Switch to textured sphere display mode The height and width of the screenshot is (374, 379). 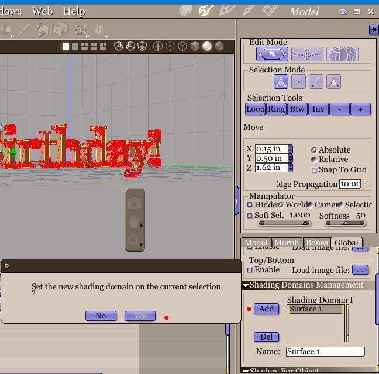219,46
